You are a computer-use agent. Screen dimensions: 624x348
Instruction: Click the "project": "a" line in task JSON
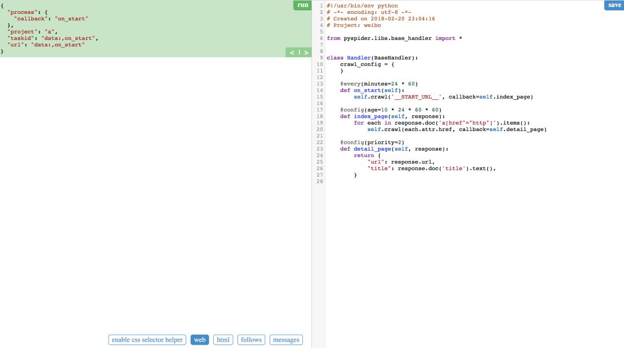[32, 32]
